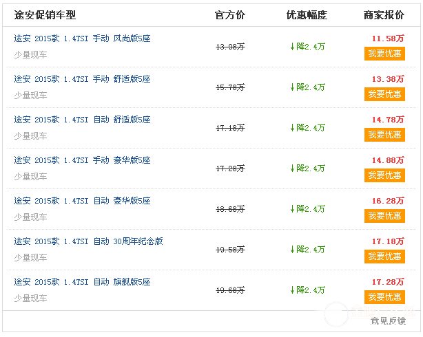Viewport: 423px width, 337px height.
Task: Open 途安 1.4TSI 自动 30周年纪念版 link
Action: click(x=88, y=241)
